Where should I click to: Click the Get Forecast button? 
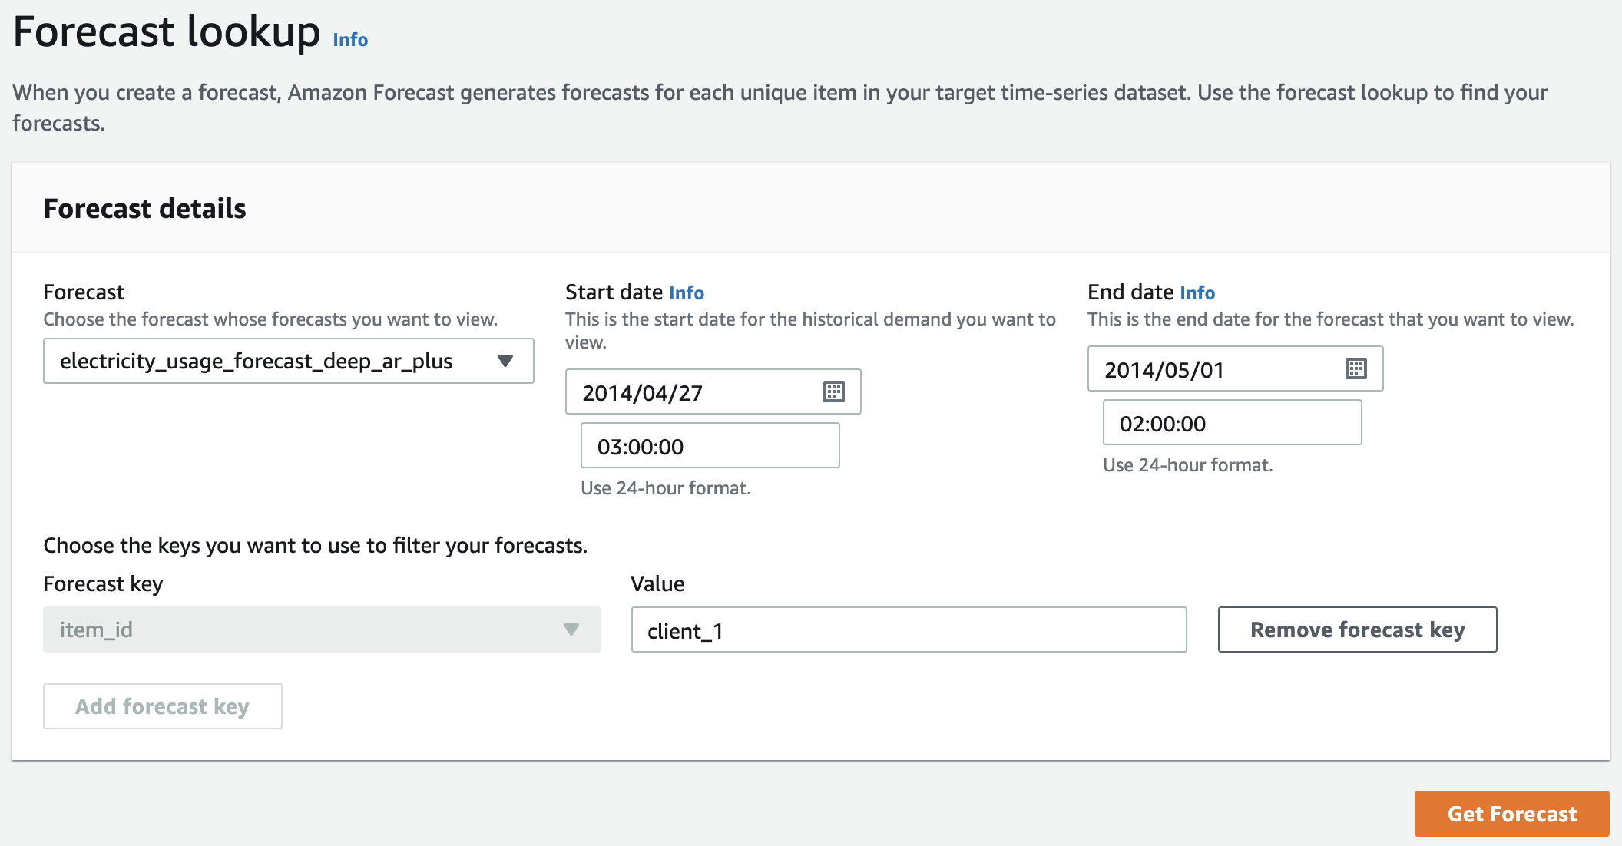[1511, 814]
